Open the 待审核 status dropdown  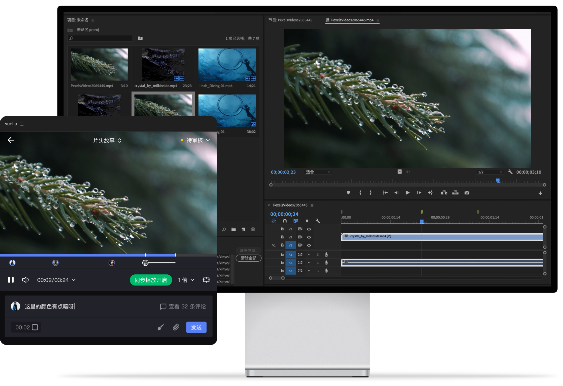pos(195,140)
